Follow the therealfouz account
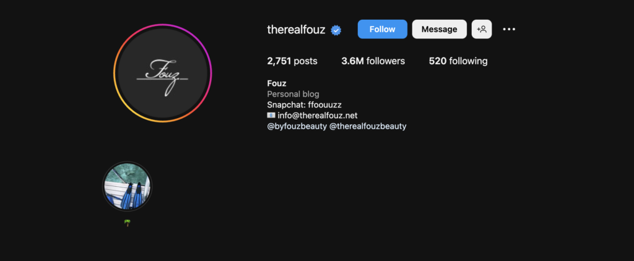The width and height of the screenshot is (634, 261). click(x=382, y=29)
